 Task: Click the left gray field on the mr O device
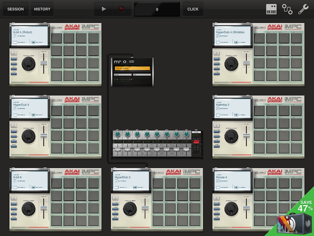[x=122, y=75]
